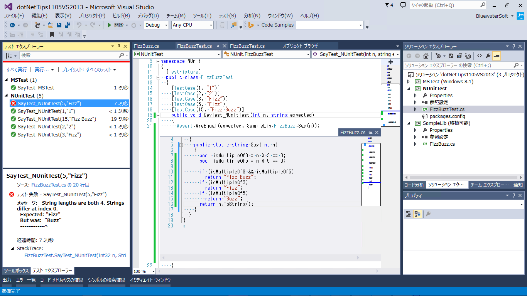The height and width of the screenshot is (296, 527).
Task: Click the Pending Changes Filter clock icon
Action: pyautogui.click(x=438, y=56)
